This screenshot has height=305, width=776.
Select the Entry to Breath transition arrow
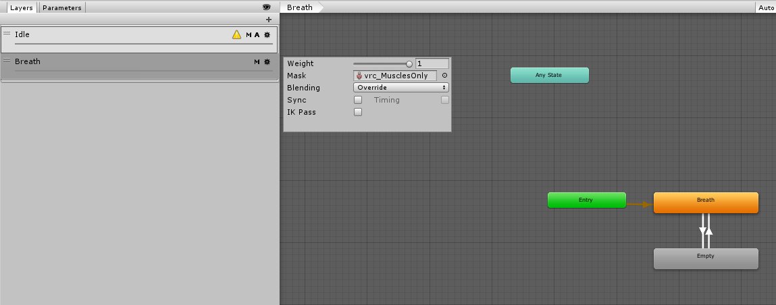click(640, 204)
